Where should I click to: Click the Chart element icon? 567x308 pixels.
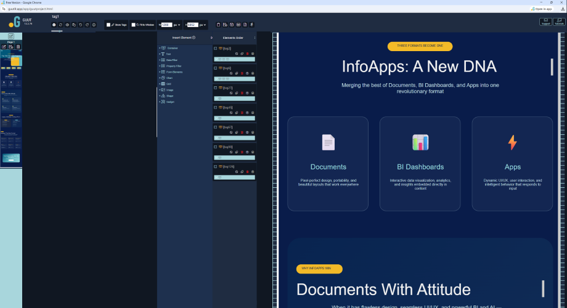pyautogui.click(x=163, y=78)
